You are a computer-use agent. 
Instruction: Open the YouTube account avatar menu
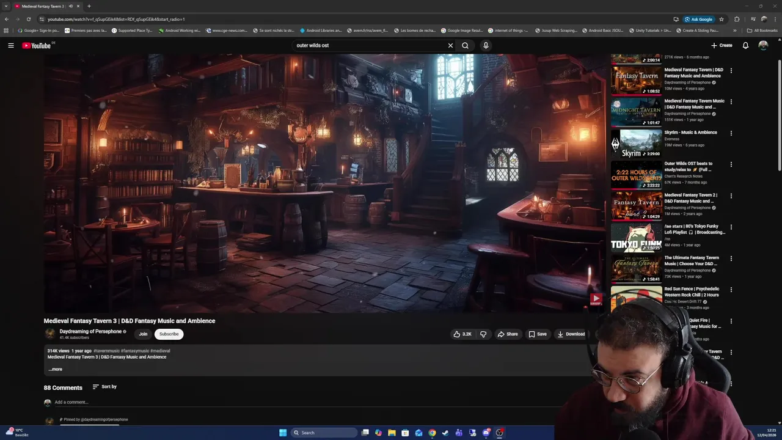pyautogui.click(x=763, y=45)
